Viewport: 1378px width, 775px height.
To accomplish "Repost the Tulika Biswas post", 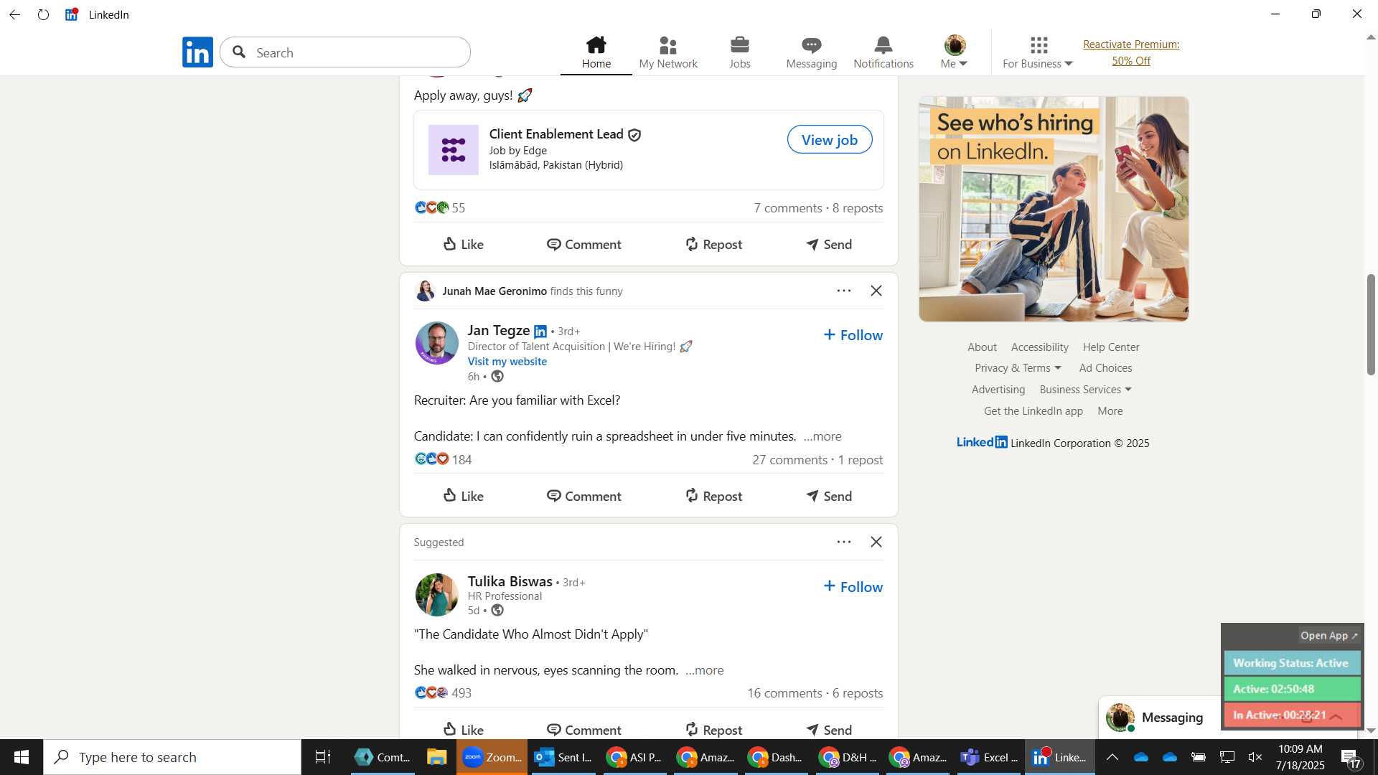I will pyautogui.click(x=713, y=729).
